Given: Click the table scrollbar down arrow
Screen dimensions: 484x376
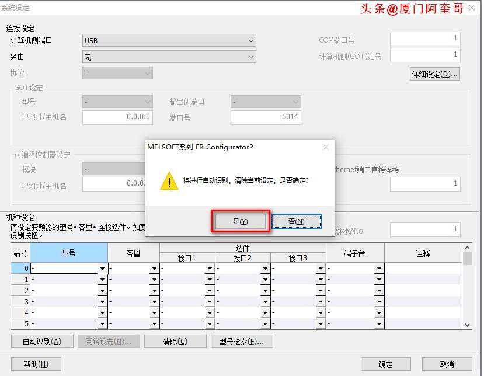Looking at the screenshot, I should click(x=467, y=325).
